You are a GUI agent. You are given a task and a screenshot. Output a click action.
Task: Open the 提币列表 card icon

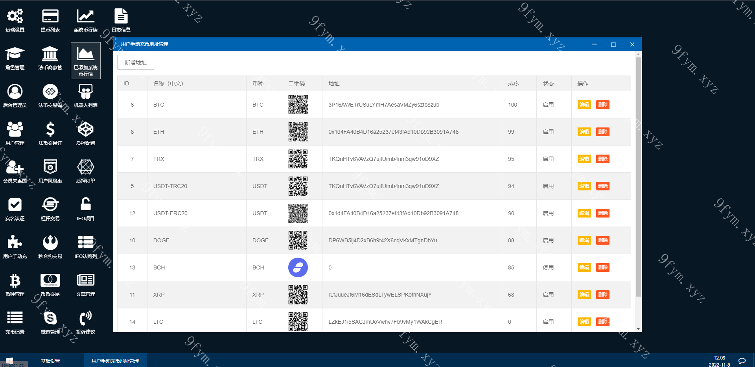pos(50,16)
